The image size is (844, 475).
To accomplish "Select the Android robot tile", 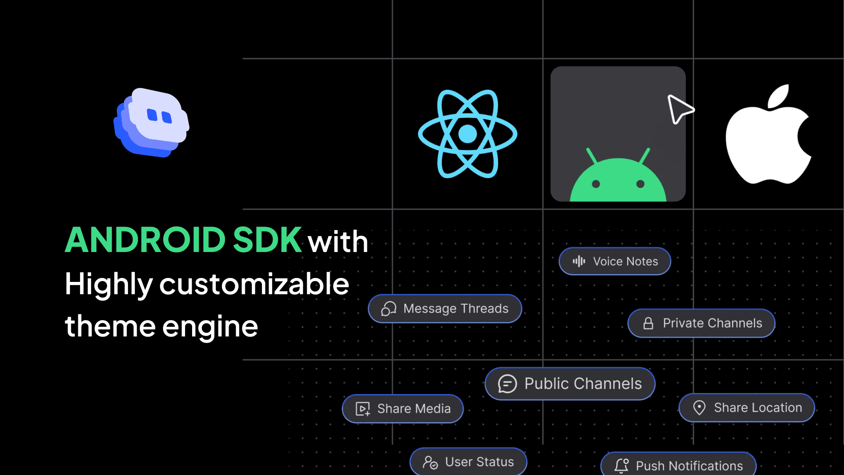I will [618, 134].
